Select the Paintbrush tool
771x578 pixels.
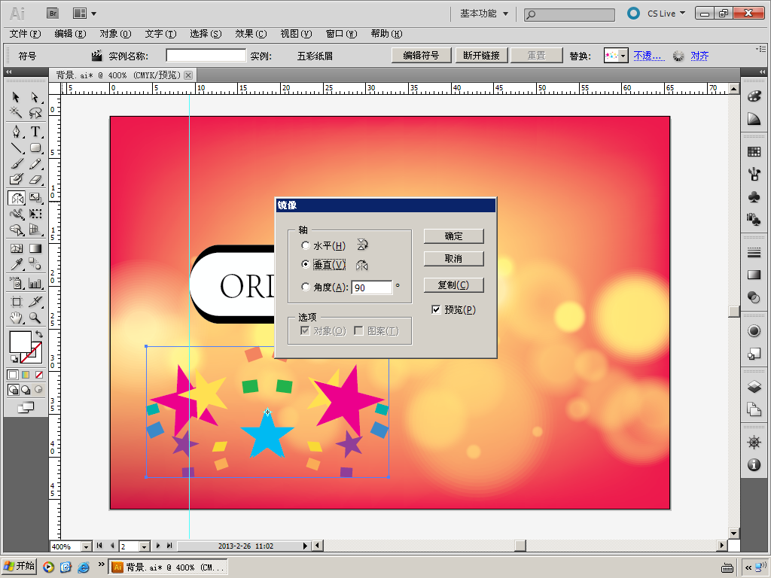click(x=16, y=163)
